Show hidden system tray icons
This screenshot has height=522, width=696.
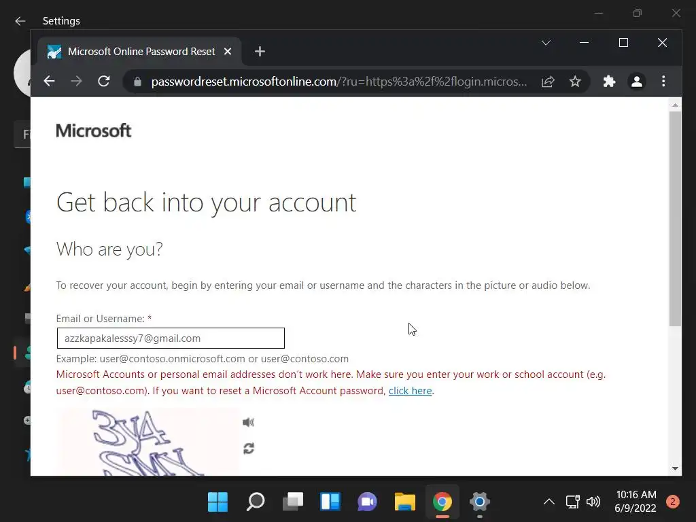coord(549,502)
